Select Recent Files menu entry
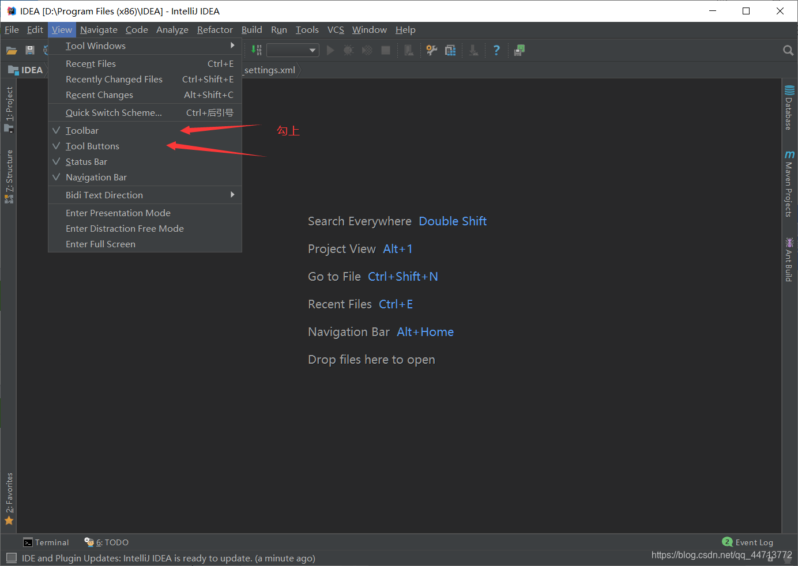 point(145,64)
